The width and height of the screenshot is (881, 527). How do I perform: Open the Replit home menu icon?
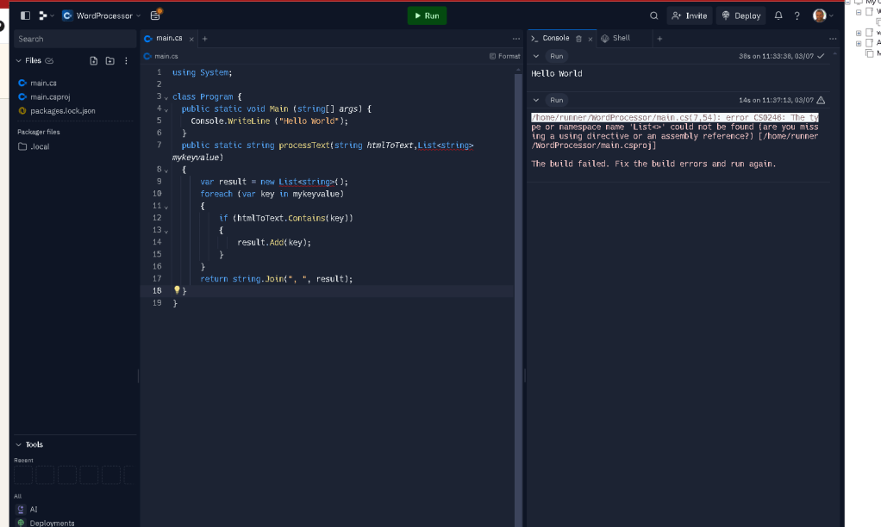43,15
